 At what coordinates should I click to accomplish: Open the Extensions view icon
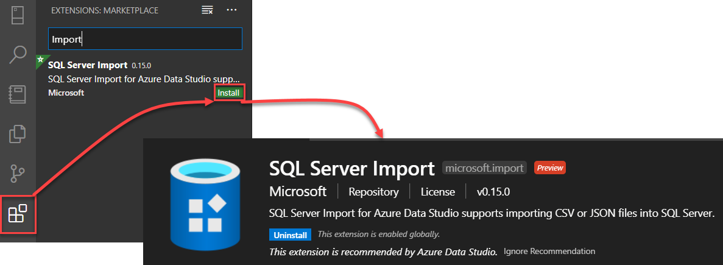[x=18, y=214]
